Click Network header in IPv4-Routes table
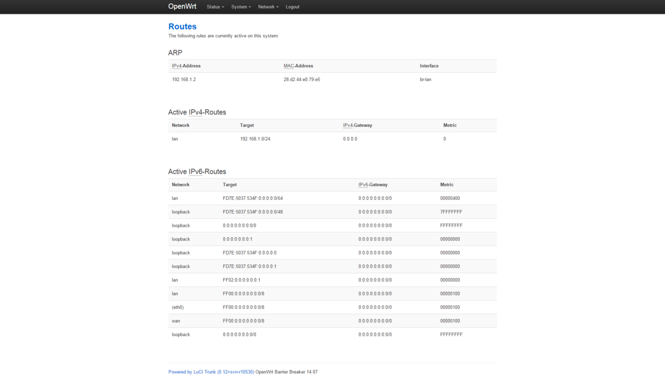Screen dimensions: 665x377 (181, 125)
